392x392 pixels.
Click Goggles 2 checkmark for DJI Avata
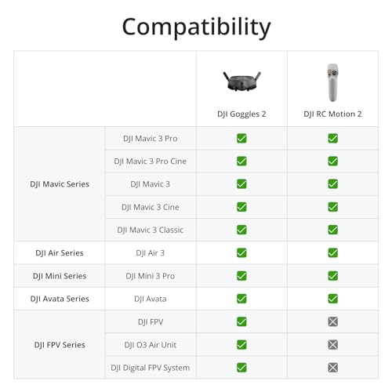click(x=241, y=299)
